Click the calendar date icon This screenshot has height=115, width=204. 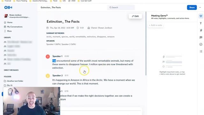click(x=47, y=28)
